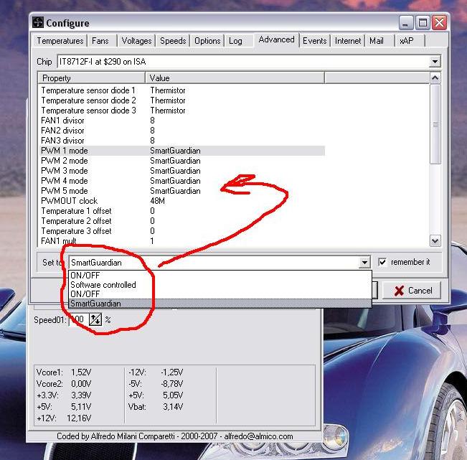Click the Cancel button
Viewport: 467px width, 460px height.
tap(412, 291)
